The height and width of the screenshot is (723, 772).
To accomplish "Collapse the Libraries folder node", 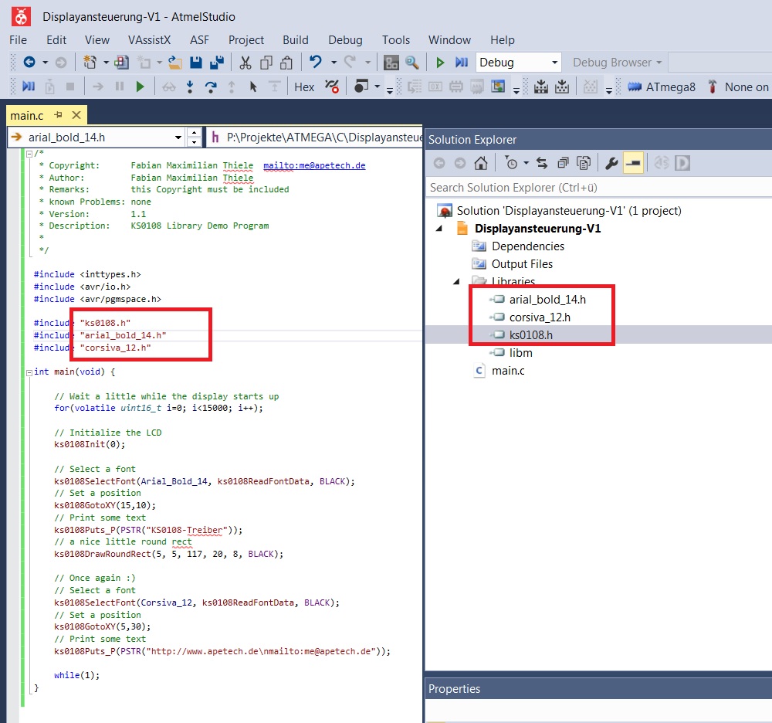I will pos(456,281).
